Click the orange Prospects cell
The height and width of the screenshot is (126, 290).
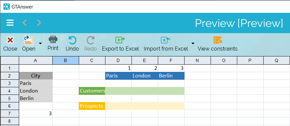pos(92,106)
